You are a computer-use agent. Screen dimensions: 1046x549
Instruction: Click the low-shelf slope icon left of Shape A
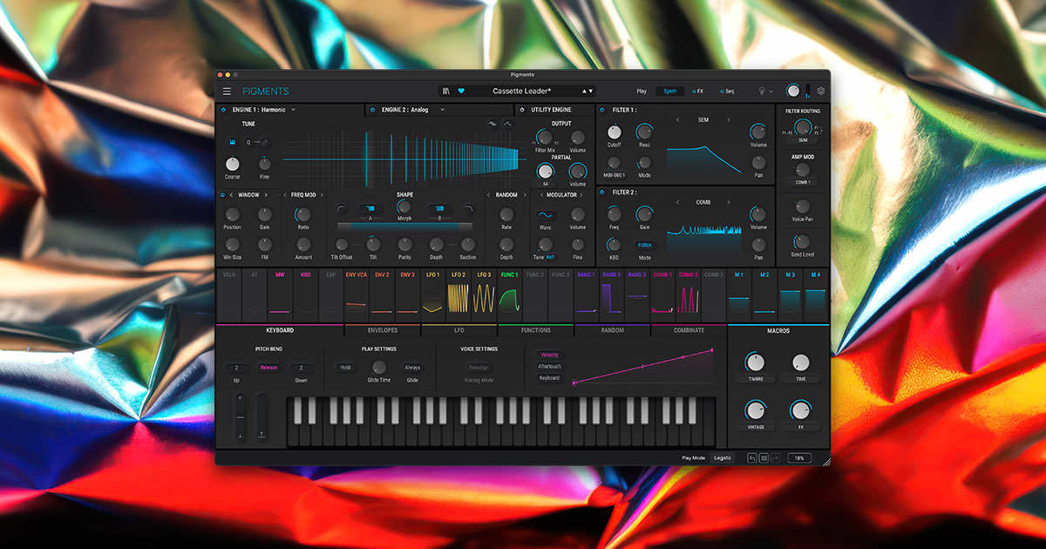click(341, 209)
